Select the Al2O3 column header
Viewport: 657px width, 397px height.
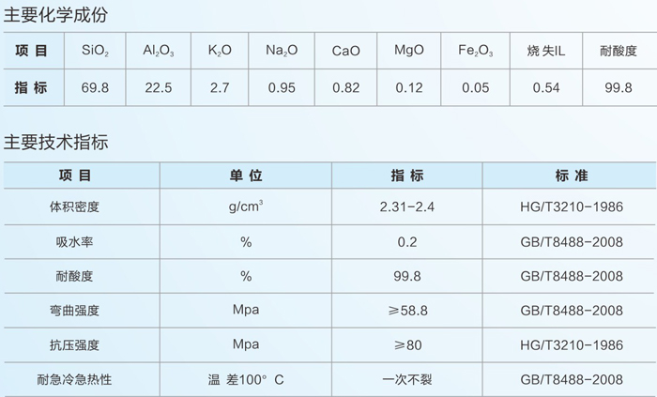[x=158, y=50]
